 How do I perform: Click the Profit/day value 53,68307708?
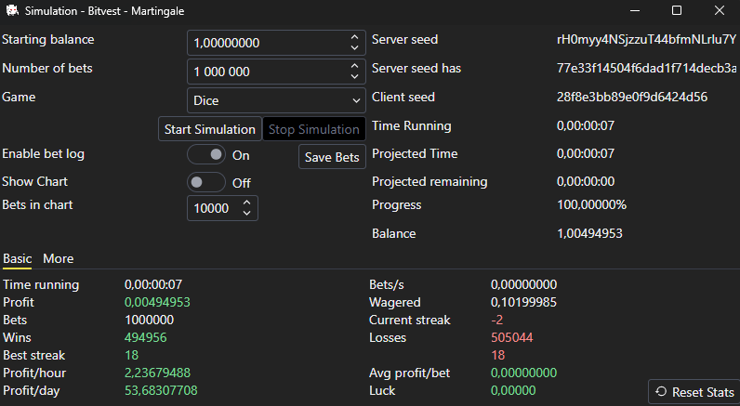[161, 390]
